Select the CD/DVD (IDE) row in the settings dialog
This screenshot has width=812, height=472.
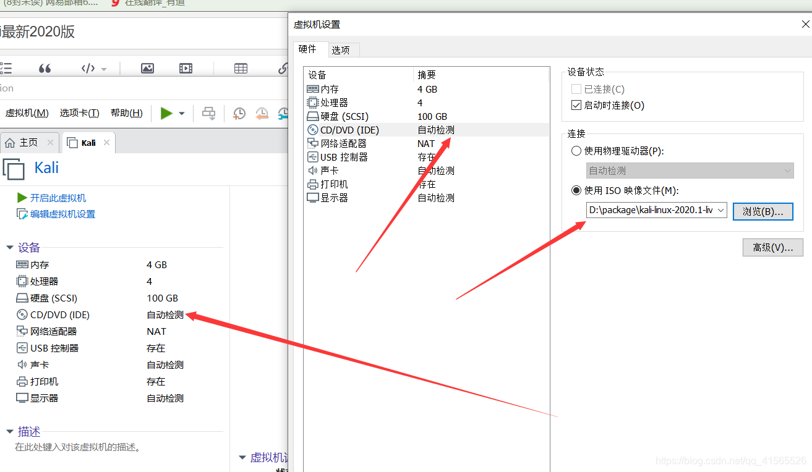(427, 130)
